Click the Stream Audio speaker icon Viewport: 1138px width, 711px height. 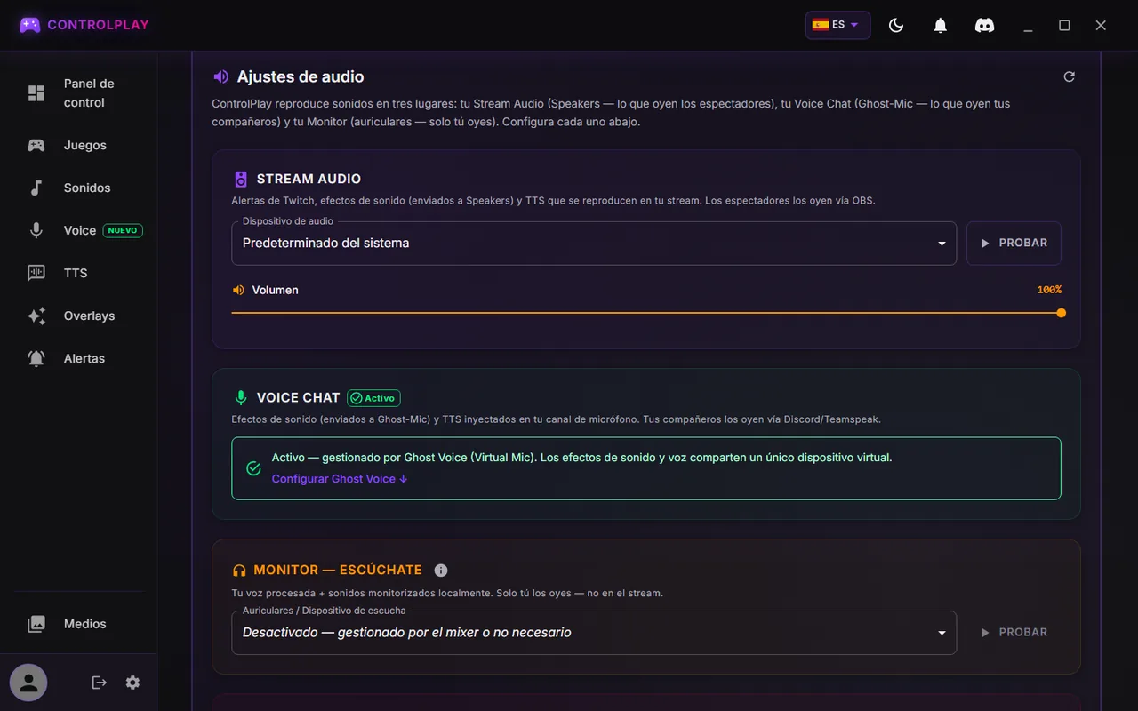(x=240, y=179)
